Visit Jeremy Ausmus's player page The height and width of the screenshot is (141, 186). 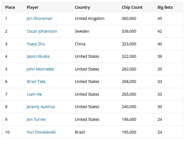tap(41, 107)
